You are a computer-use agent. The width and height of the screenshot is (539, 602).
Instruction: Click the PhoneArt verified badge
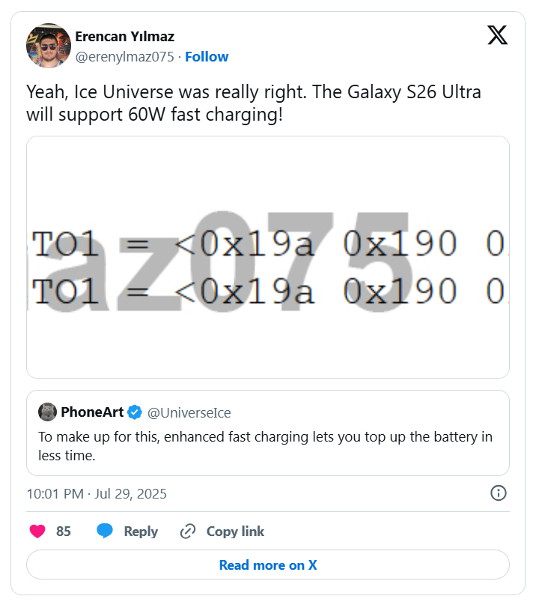135,412
